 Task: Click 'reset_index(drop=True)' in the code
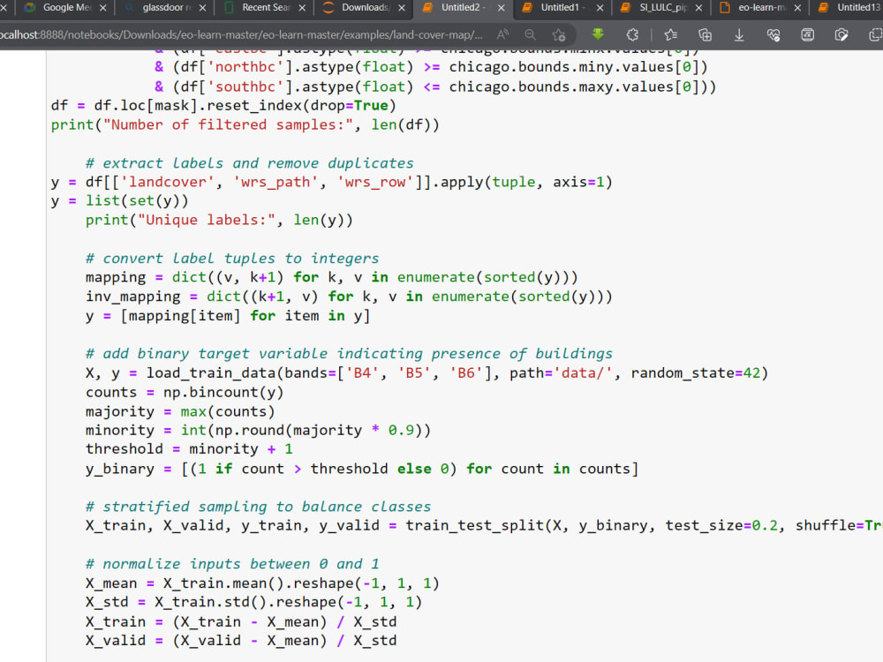pos(301,106)
